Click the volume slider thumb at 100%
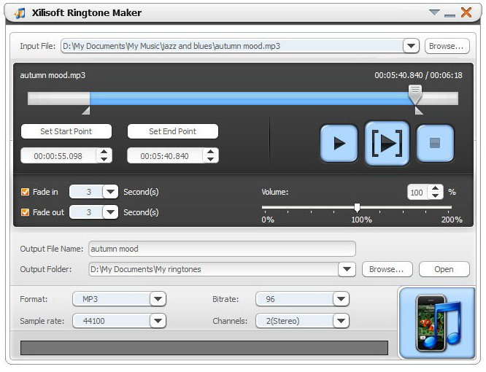 point(357,208)
